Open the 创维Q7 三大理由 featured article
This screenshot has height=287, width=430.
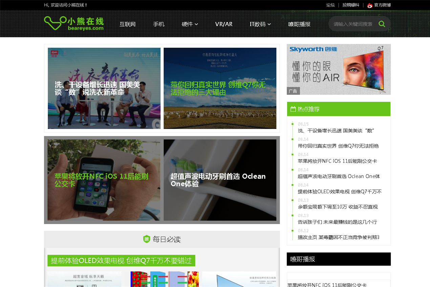click(220, 88)
